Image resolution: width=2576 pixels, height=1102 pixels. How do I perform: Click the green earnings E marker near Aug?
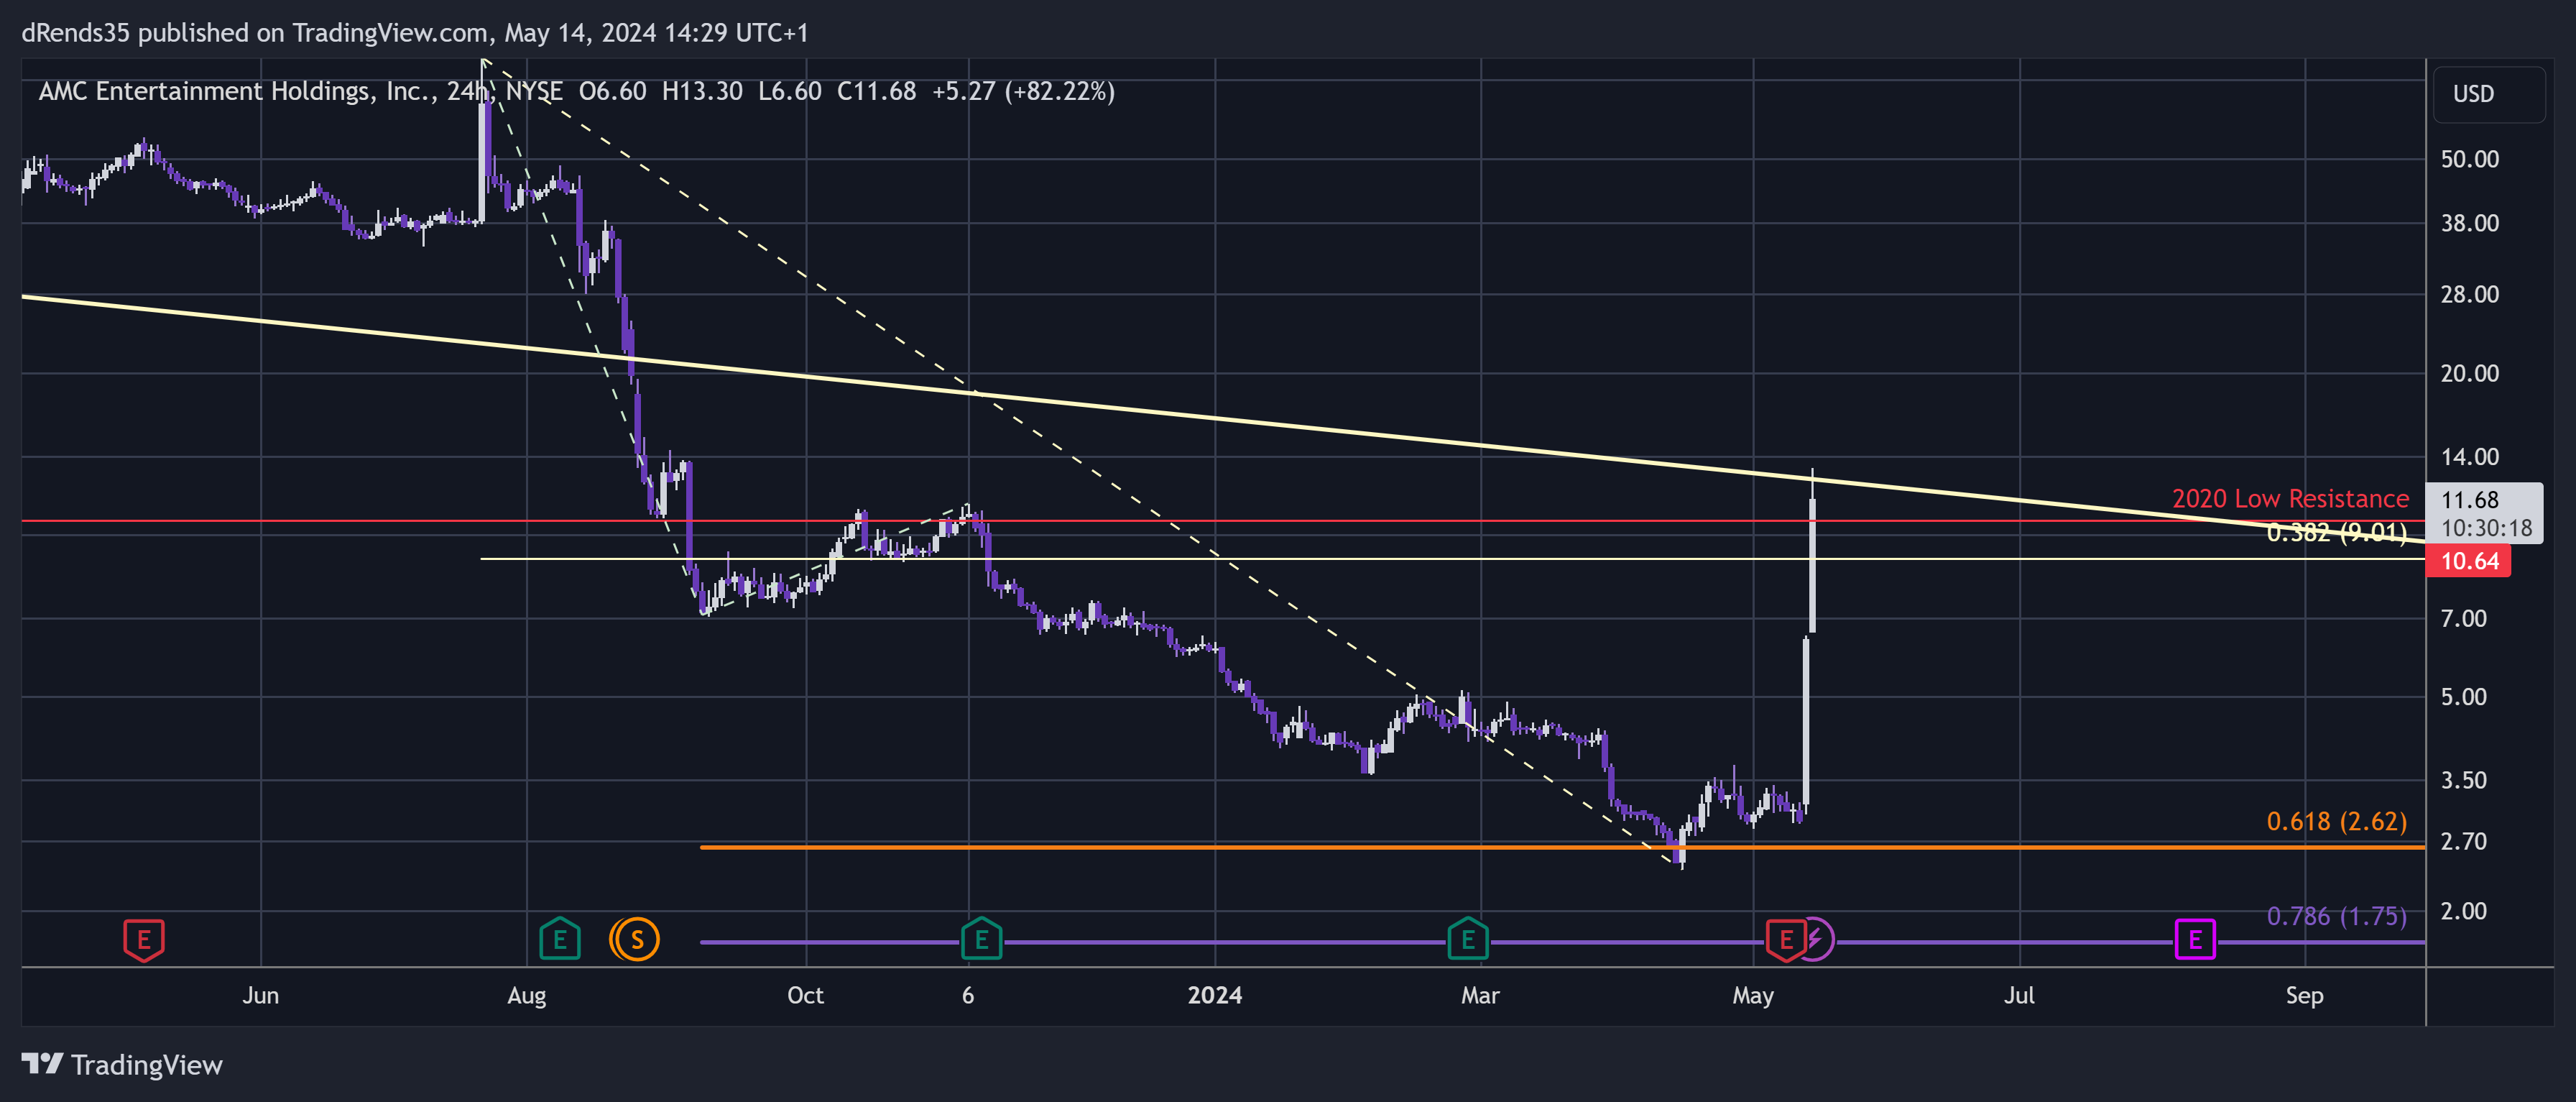[559, 939]
